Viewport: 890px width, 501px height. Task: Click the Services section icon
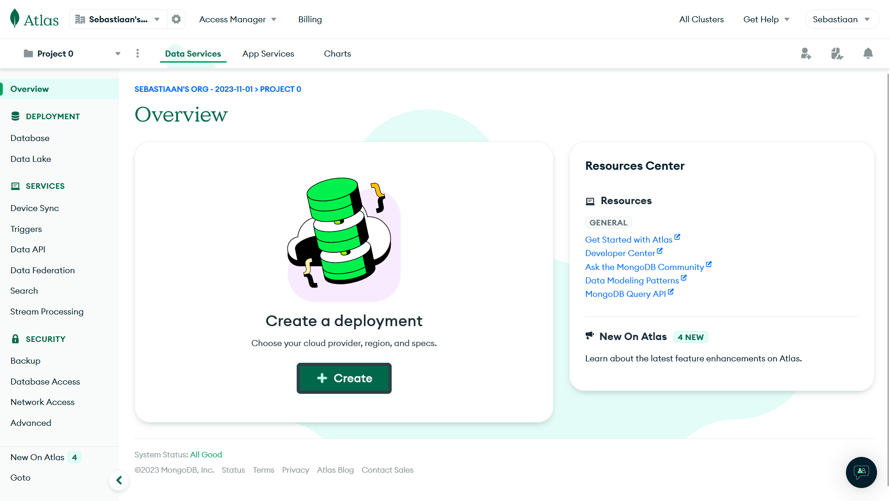point(15,186)
